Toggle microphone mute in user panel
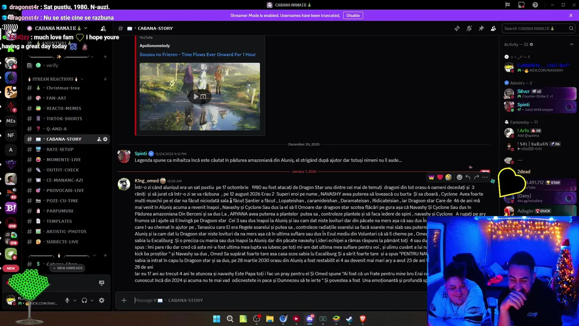Viewport: 579px width, 326px height. (x=67, y=300)
